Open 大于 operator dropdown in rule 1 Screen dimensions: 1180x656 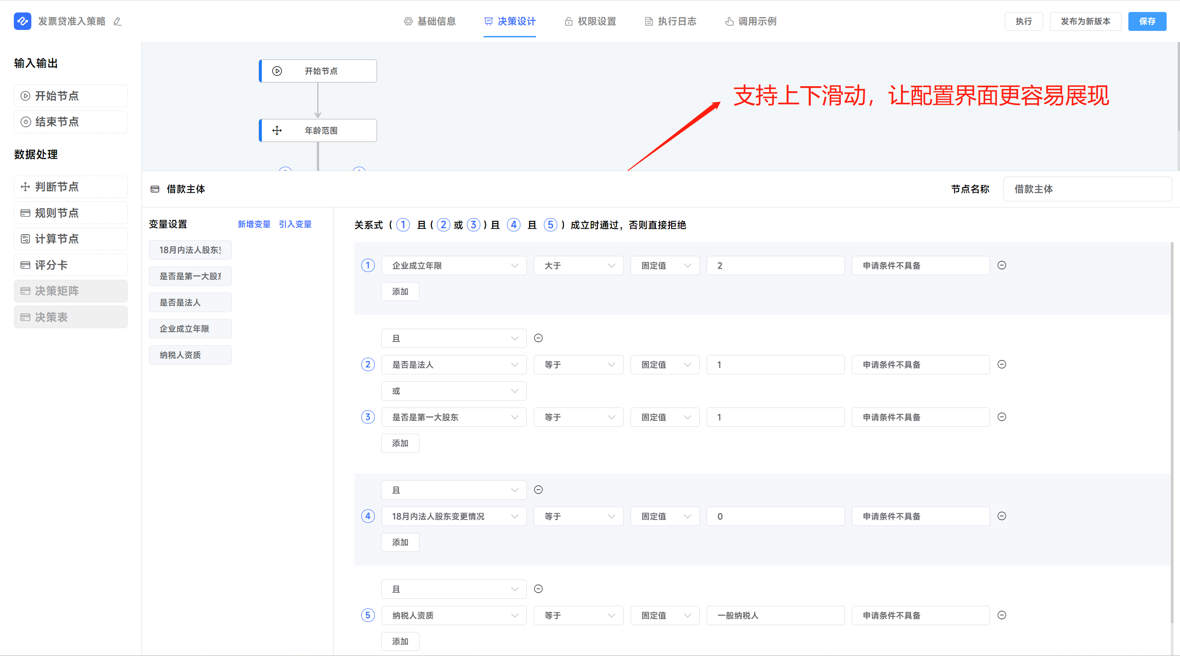click(x=578, y=266)
